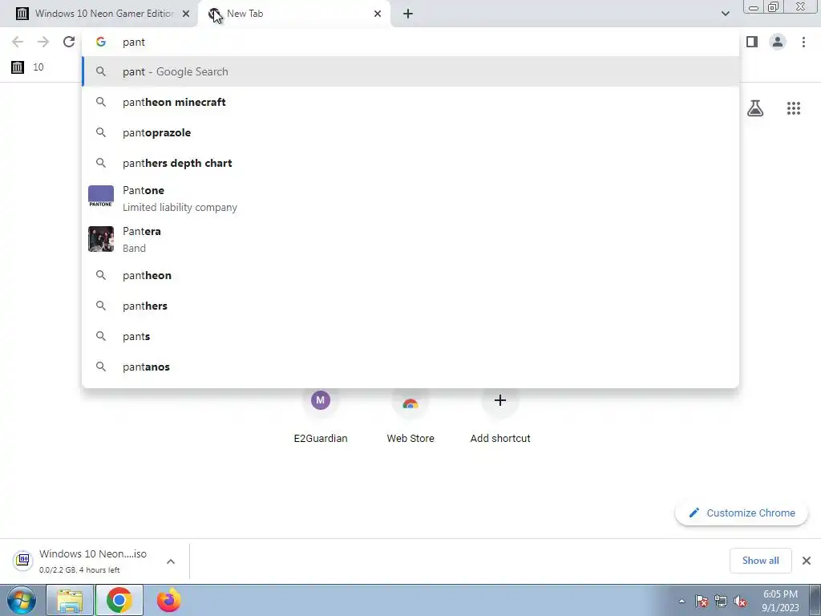The image size is (821, 616).
Task: Select pant - Google Search suggestion
Action: (410, 71)
